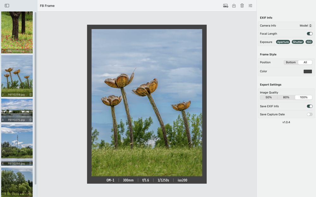Click the thumbnail list scrollbar

[35, 98]
